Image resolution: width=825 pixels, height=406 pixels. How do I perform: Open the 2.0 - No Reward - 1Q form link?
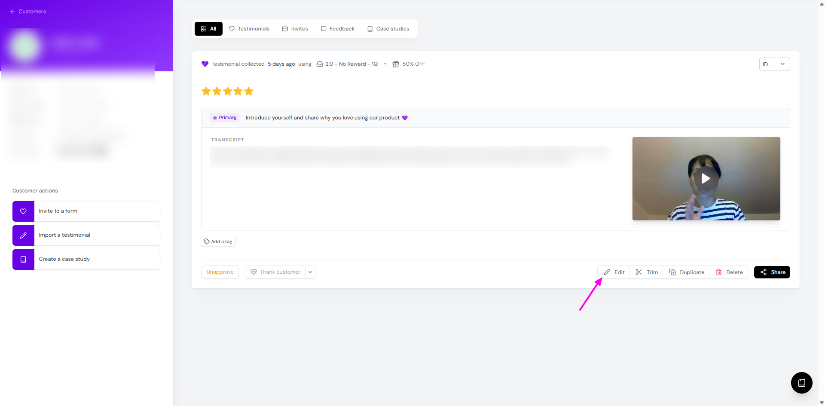coord(351,64)
